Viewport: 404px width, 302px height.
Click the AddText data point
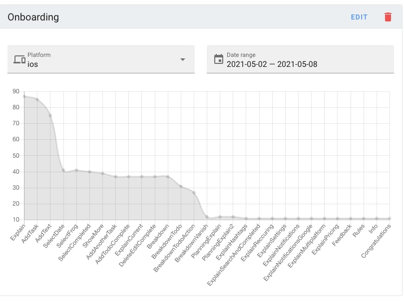point(50,116)
